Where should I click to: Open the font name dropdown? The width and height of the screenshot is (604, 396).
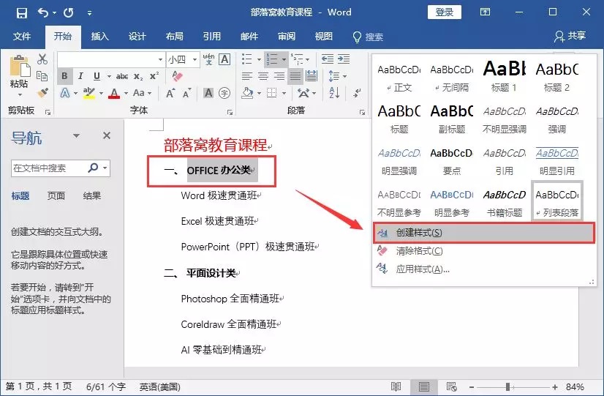(161, 59)
